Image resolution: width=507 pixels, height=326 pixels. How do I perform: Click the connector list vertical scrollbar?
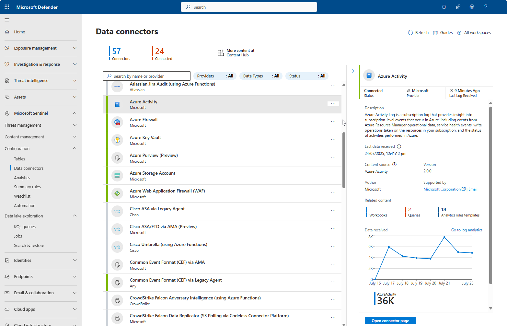(344, 160)
